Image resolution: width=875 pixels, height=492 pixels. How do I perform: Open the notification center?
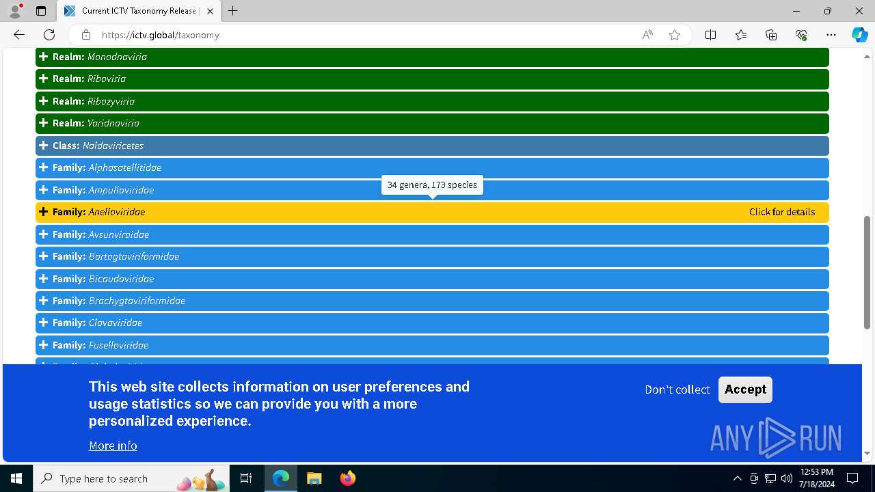(852, 478)
